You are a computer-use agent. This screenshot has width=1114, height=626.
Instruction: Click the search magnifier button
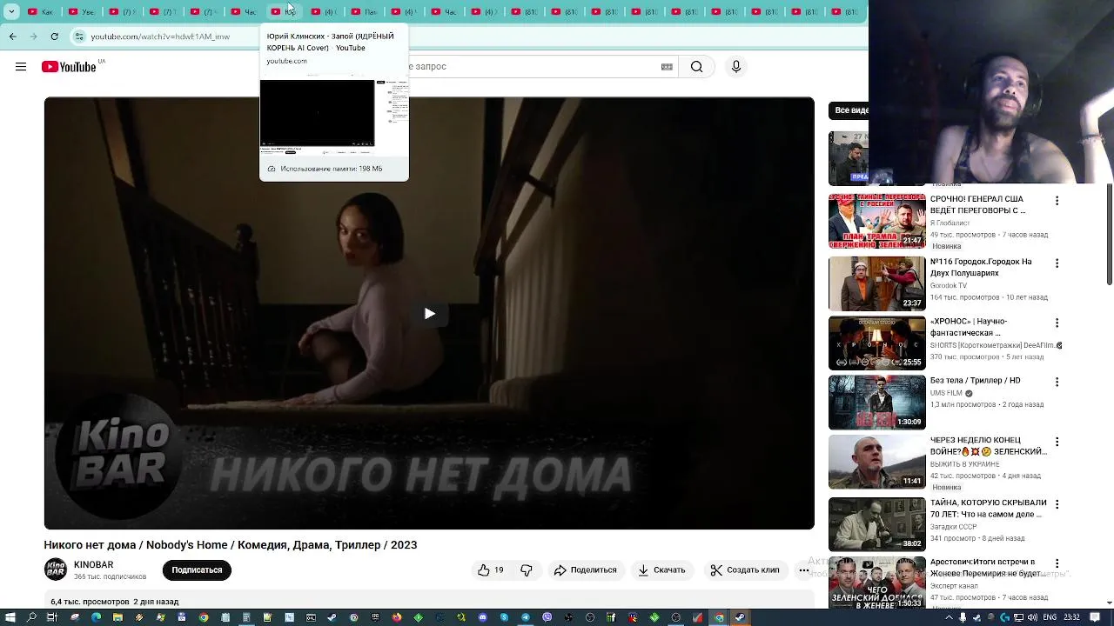[696, 67]
